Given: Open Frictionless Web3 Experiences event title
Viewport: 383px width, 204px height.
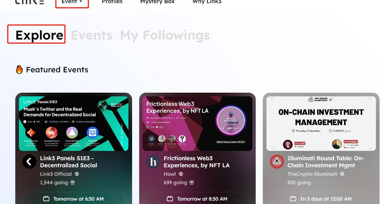Looking at the screenshot, I should coord(197,162).
